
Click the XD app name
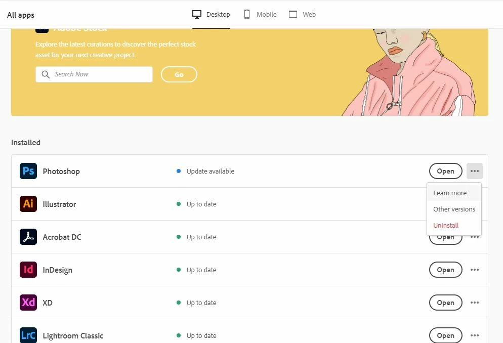(48, 303)
